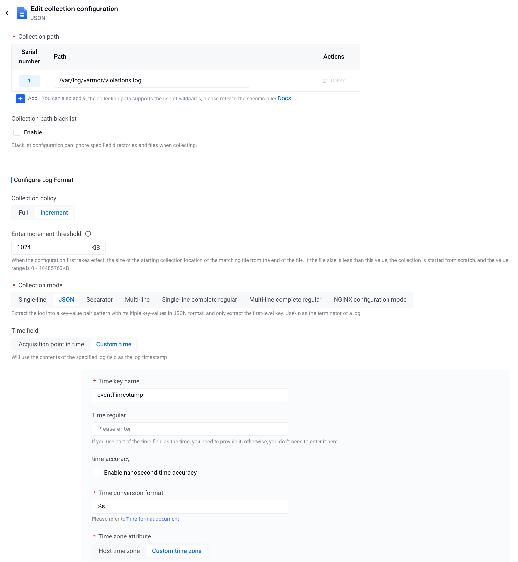Click the Time regular input field
Screen dimensions: 518x562
click(x=190, y=429)
